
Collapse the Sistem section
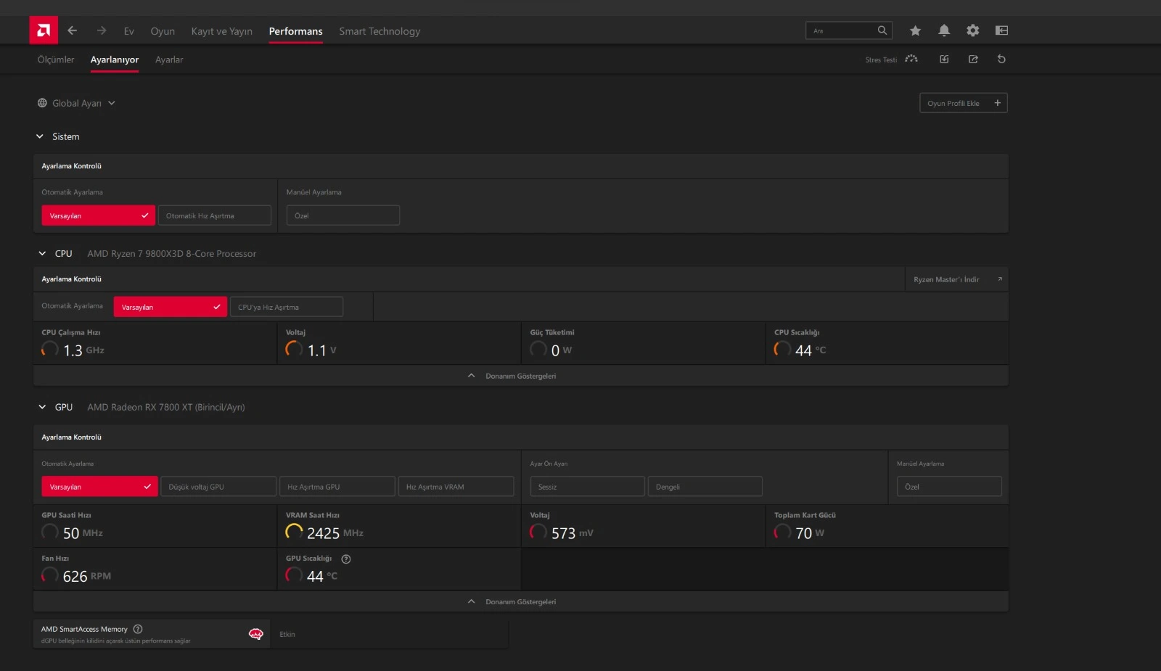pyautogui.click(x=40, y=136)
